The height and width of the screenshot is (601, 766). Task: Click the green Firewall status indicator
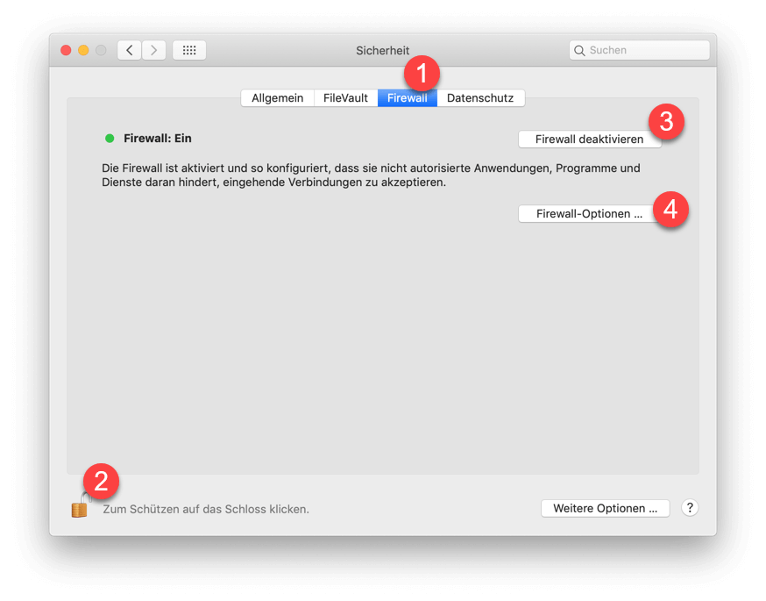(109, 138)
